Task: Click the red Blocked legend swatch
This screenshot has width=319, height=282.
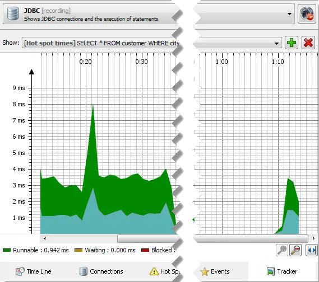Action: click(x=145, y=250)
